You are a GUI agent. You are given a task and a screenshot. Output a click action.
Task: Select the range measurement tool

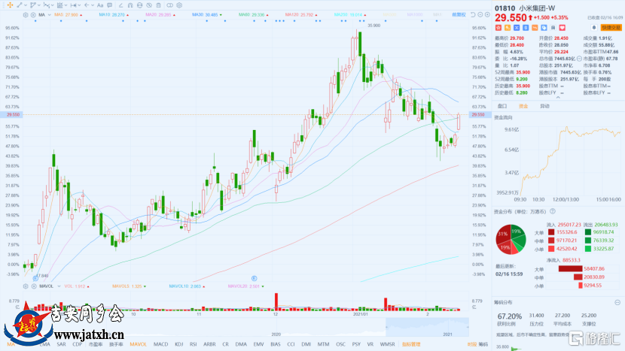(73, 5)
